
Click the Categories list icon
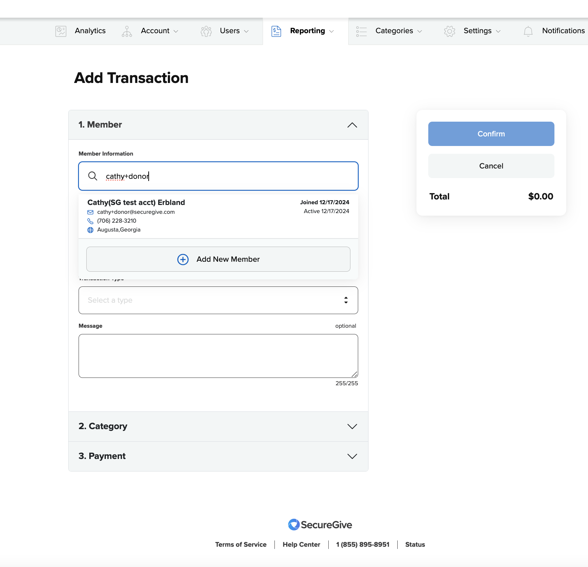pos(361,31)
